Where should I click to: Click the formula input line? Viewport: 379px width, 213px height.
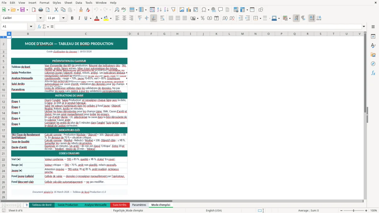point(208,27)
